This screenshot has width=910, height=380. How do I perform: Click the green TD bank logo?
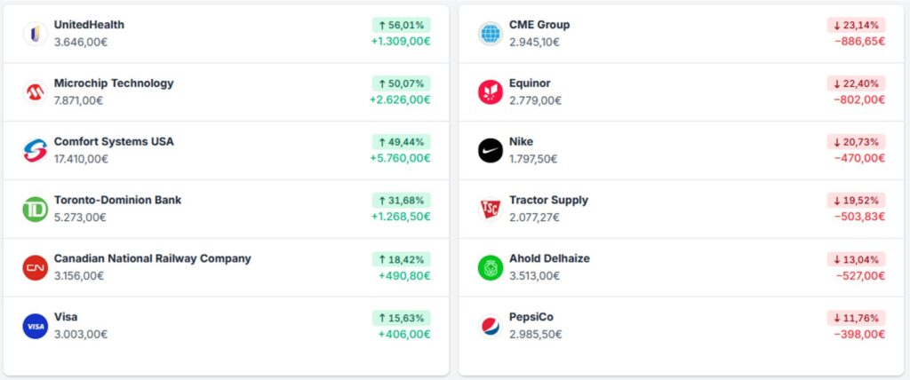click(36, 210)
